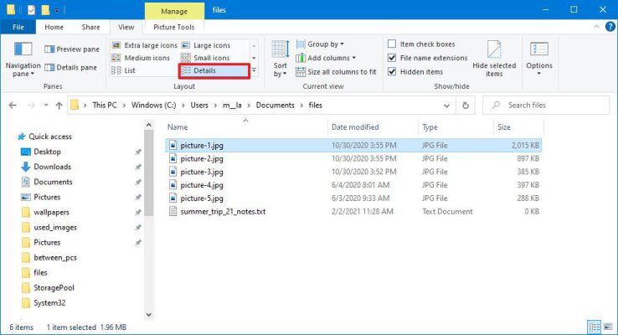
Task: Toggle Hidden items checkbox
Action: pyautogui.click(x=392, y=71)
